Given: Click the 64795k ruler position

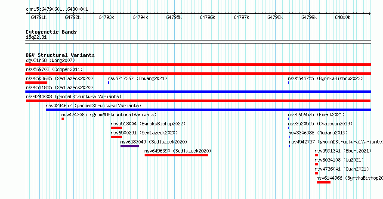Looking at the screenshot, I should click(x=174, y=17).
